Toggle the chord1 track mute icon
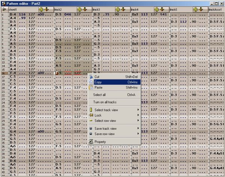Viewport: 225px width, 177px height. tap(42, 9)
